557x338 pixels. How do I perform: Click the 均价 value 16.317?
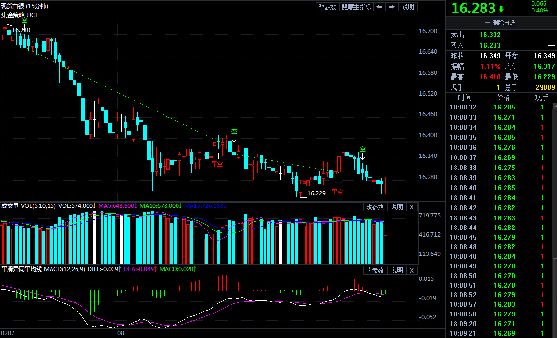[x=544, y=66]
